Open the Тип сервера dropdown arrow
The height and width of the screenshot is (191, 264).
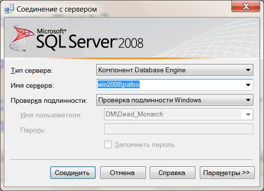(x=248, y=70)
